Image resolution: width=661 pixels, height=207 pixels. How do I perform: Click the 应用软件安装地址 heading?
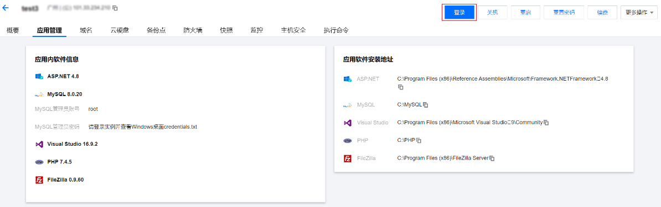pos(368,60)
